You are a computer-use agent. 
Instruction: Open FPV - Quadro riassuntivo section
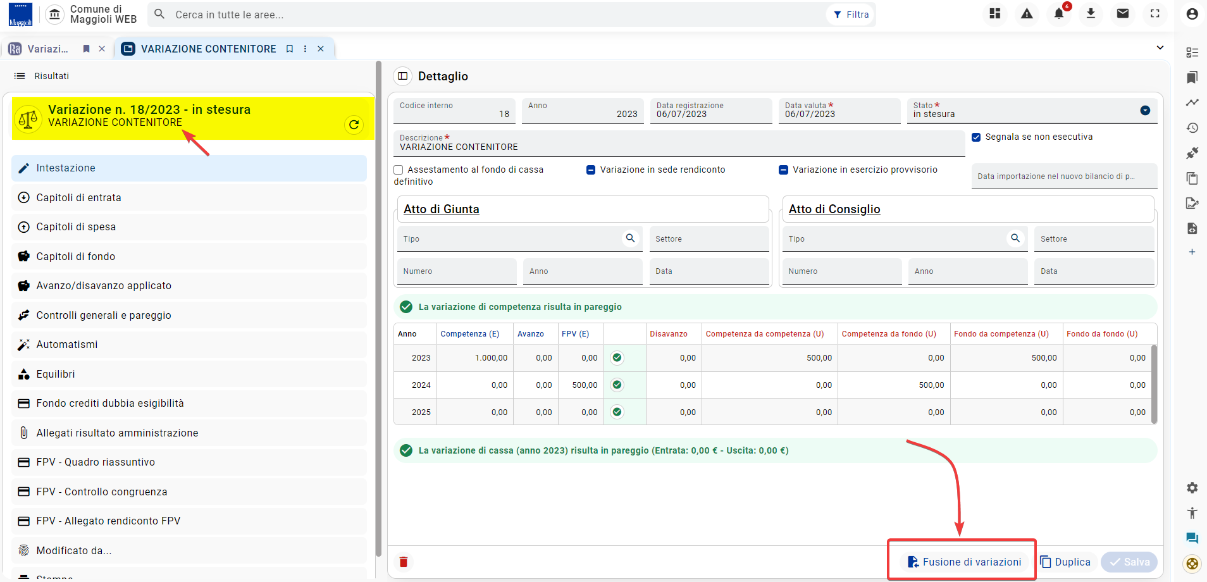189,462
